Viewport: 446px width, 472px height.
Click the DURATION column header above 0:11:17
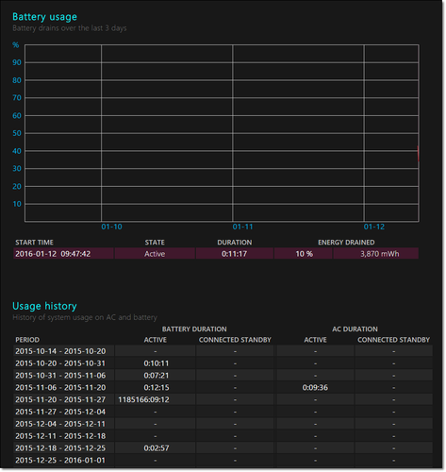[235, 243]
